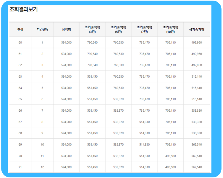Click period value 12 in age 71 row
The image size is (223, 178).
[x=42, y=167]
